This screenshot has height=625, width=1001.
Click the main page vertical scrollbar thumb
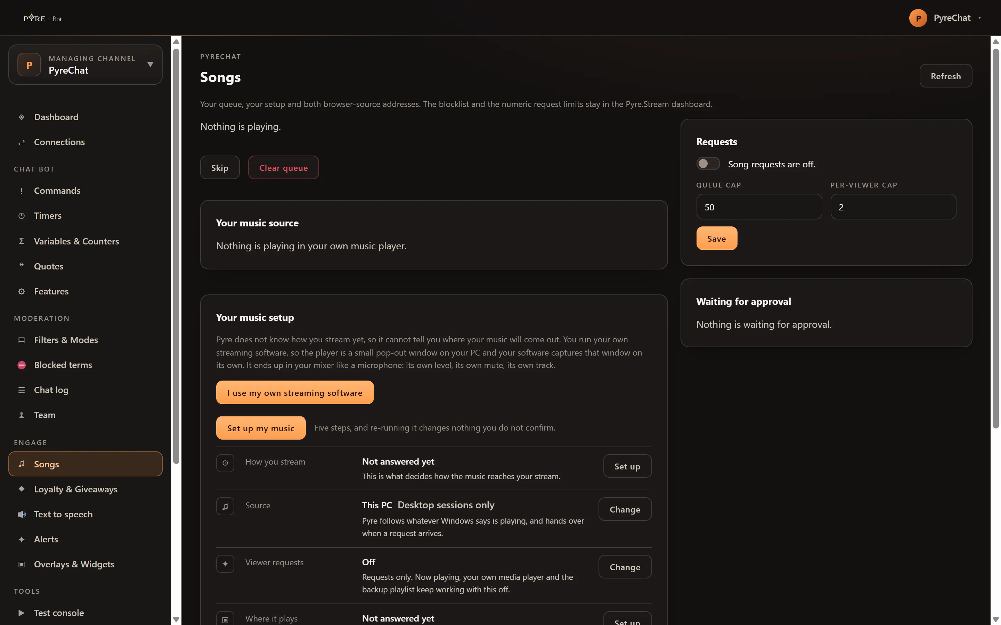996,239
